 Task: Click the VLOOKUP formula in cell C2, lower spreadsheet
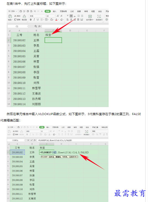pos(64,152)
